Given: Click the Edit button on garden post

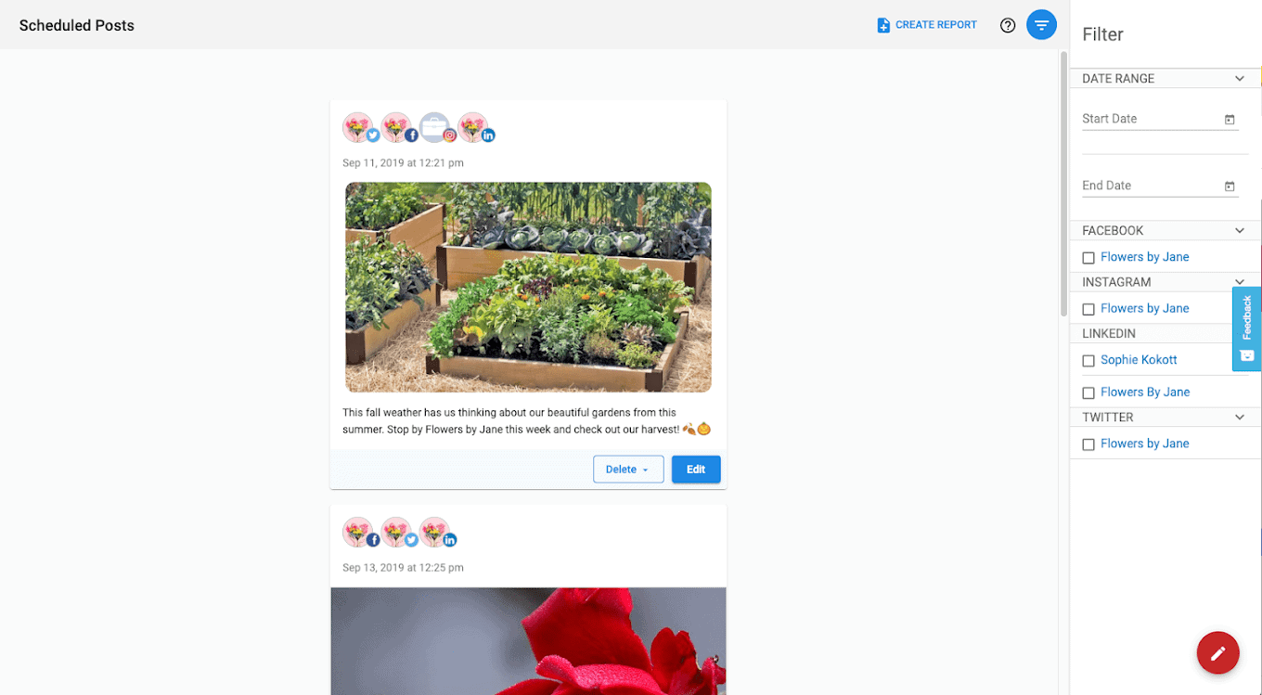Looking at the screenshot, I should pyautogui.click(x=696, y=470).
